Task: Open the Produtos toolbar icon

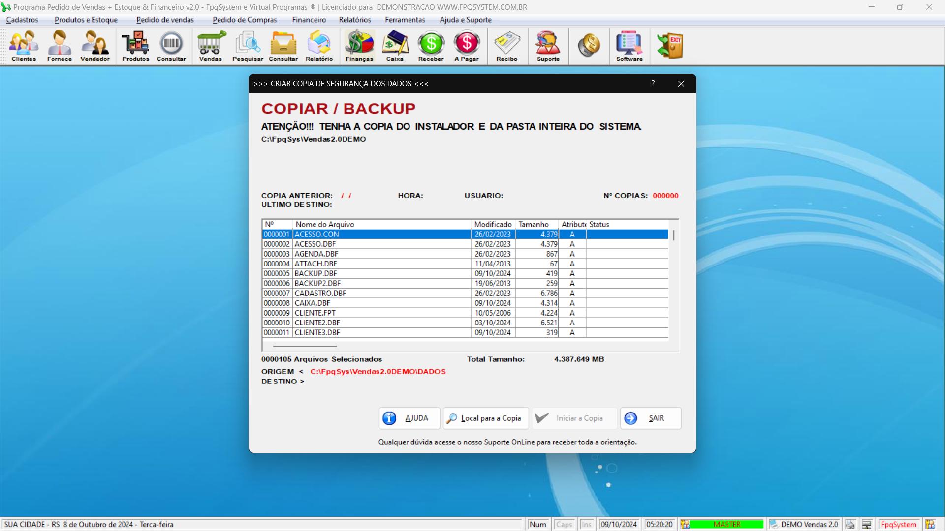Action: (136, 46)
